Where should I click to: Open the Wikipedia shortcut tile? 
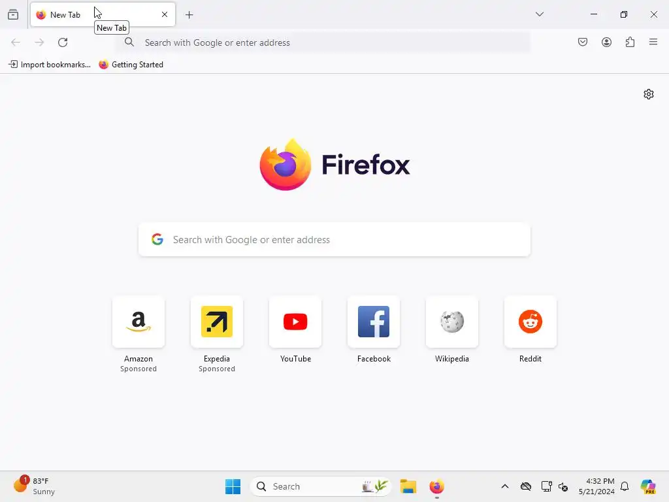452,322
